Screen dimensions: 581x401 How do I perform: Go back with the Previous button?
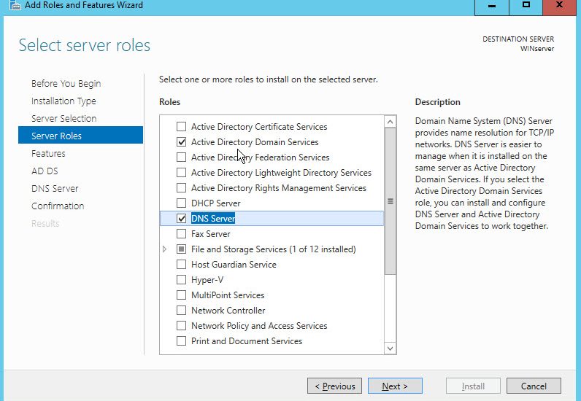coord(334,386)
